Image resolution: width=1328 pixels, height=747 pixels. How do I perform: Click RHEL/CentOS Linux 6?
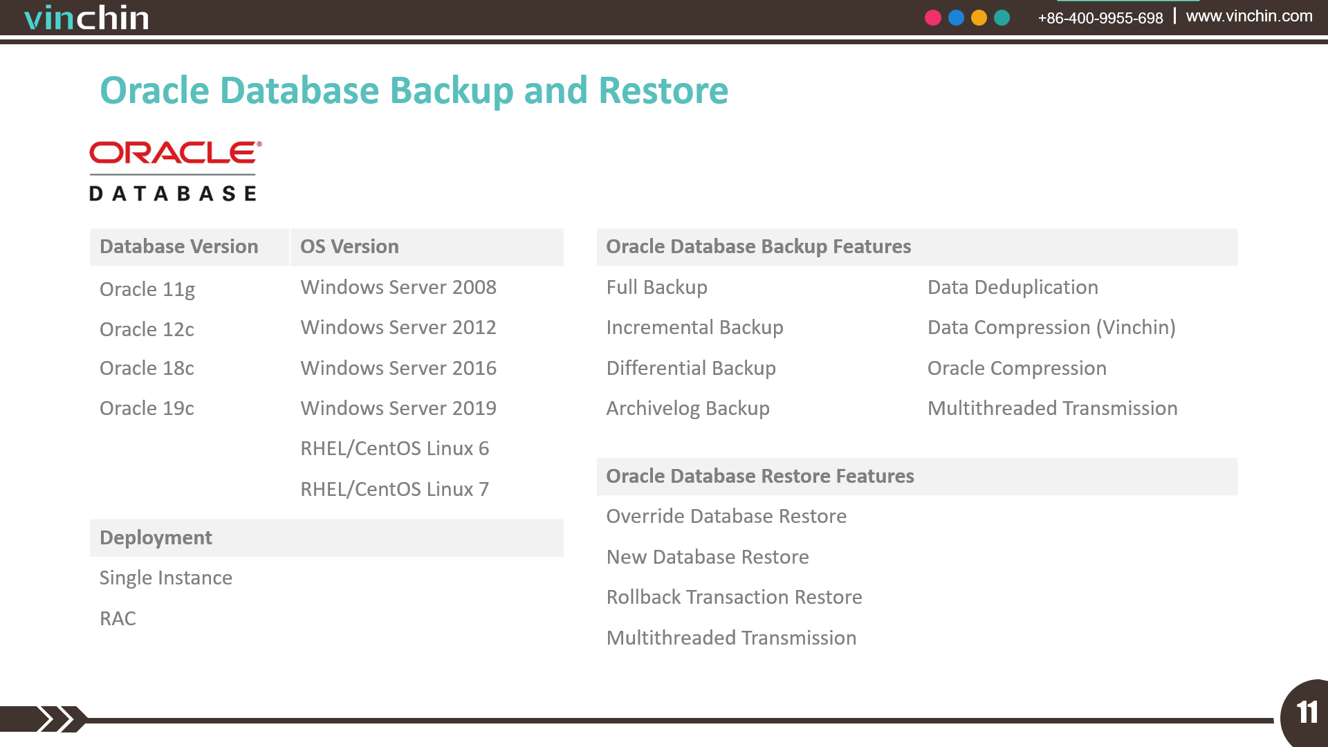[395, 449]
